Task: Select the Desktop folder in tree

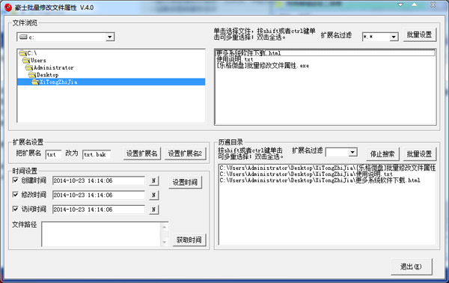Action: (x=44, y=75)
